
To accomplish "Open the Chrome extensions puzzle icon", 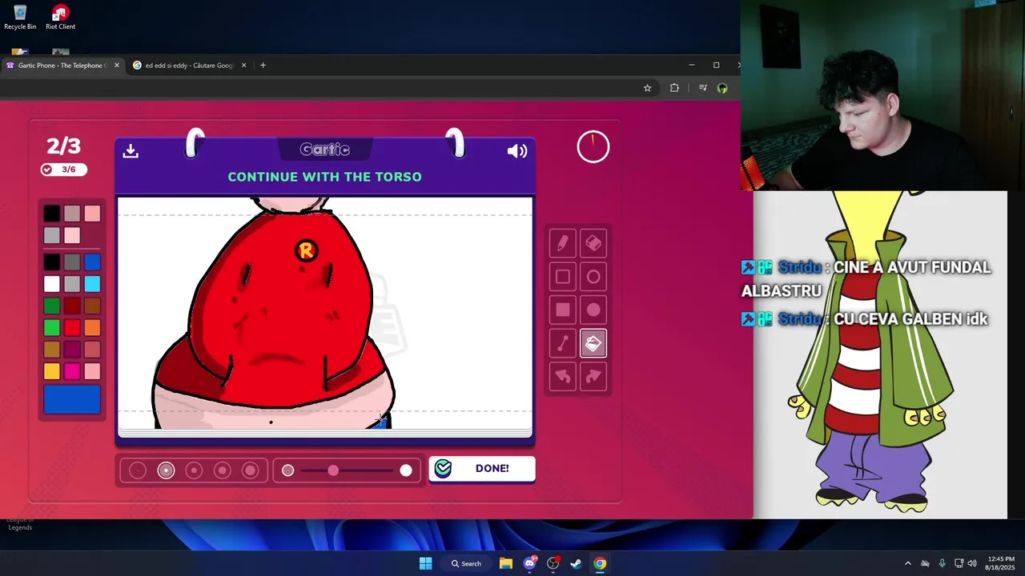I will 674,88.
